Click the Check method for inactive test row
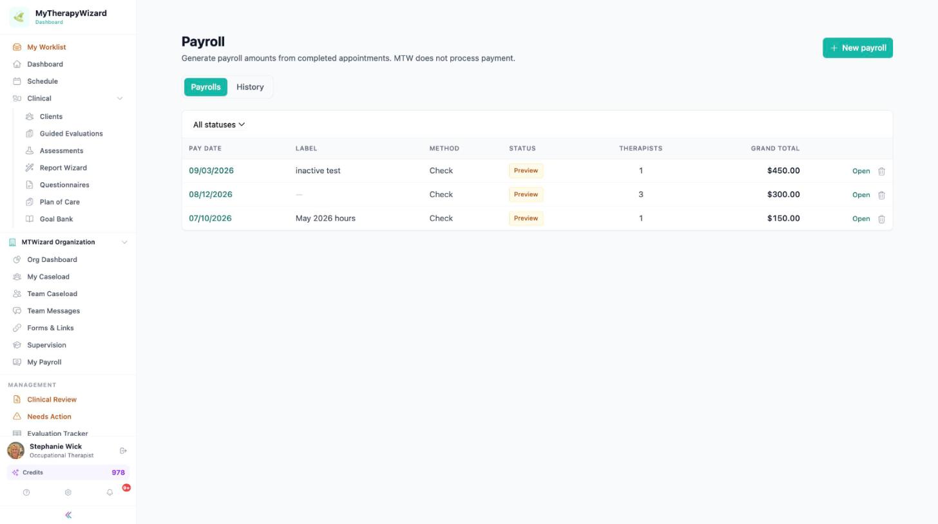938x524 pixels. coord(441,171)
